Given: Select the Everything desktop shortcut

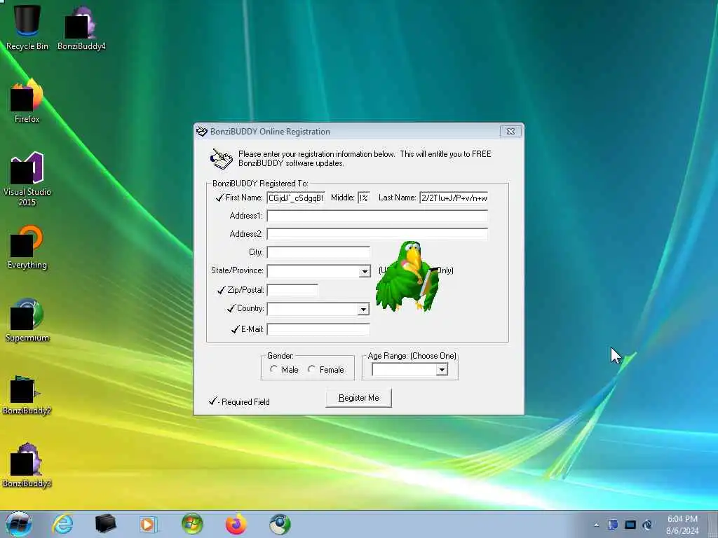Looking at the screenshot, I should click(27, 247).
